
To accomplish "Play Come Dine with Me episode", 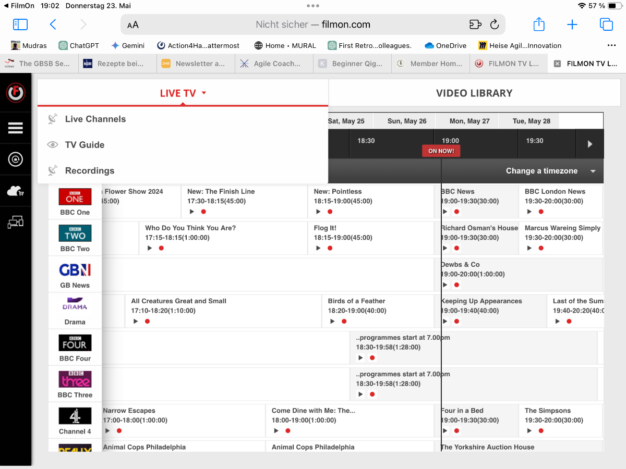I will coord(276,430).
